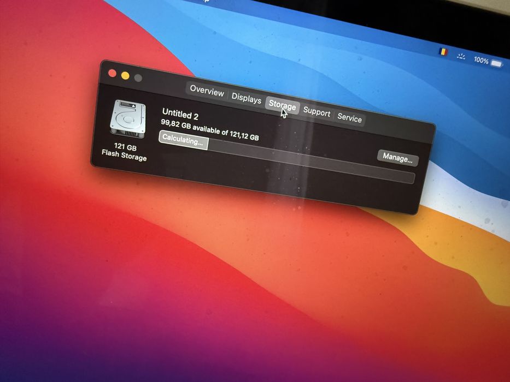Click the Untitled 2 volume name
510x382 pixels.
click(180, 114)
